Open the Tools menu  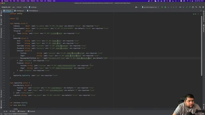[41, 1]
